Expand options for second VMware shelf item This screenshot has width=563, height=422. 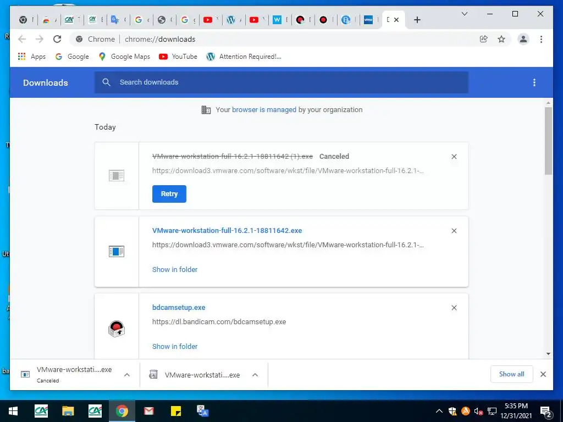[255, 375]
